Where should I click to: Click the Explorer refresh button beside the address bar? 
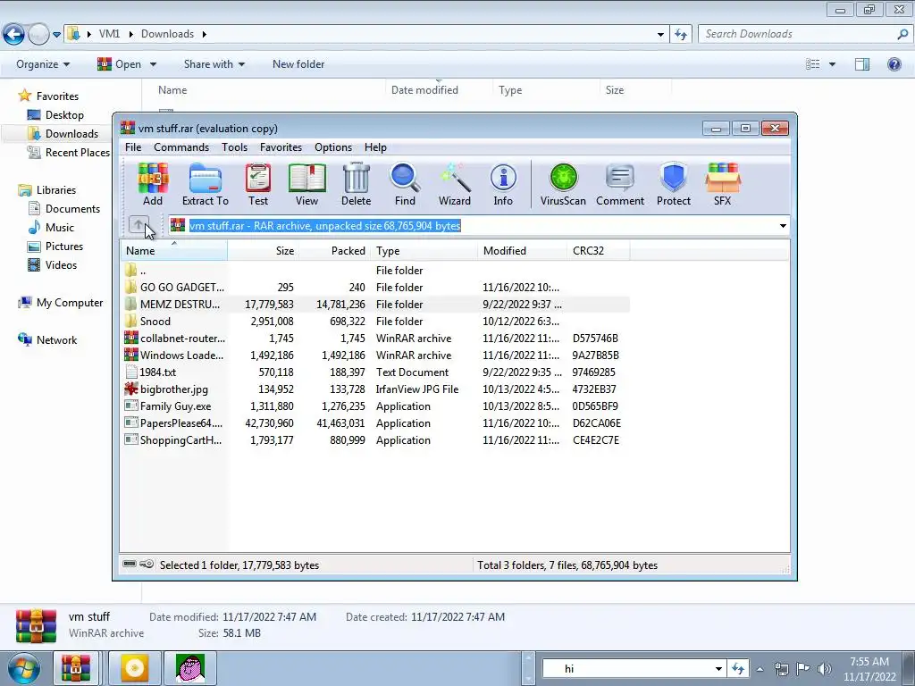(x=680, y=34)
